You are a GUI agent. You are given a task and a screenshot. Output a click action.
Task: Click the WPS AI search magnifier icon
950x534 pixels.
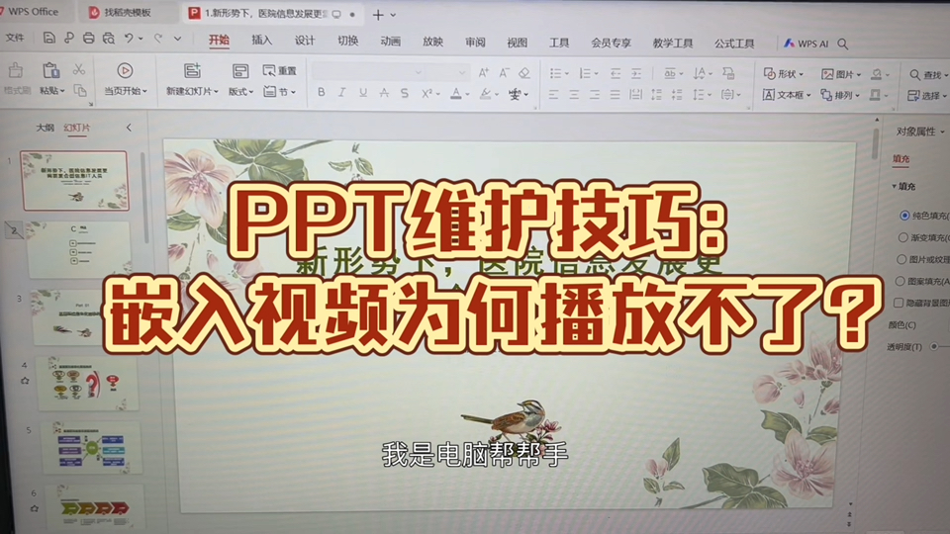843,44
